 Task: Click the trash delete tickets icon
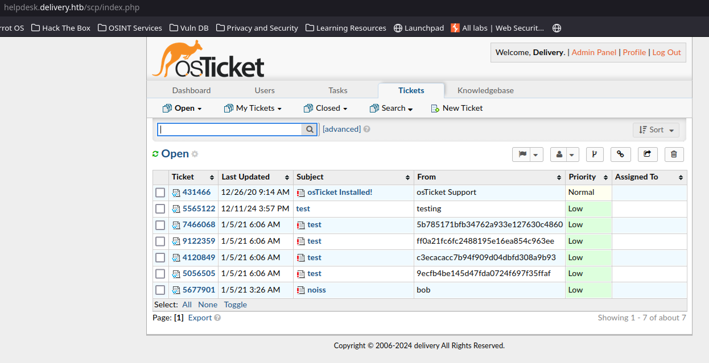pyautogui.click(x=674, y=154)
